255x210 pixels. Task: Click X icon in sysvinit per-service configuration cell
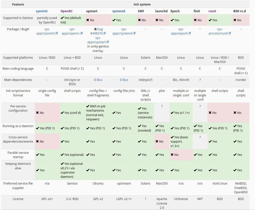(x=37, y=113)
